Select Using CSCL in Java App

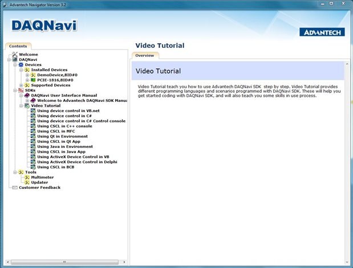(61, 151)
